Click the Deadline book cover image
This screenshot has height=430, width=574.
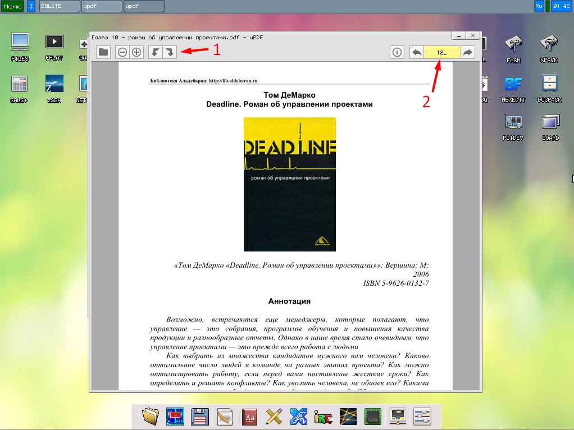[289, 184]
